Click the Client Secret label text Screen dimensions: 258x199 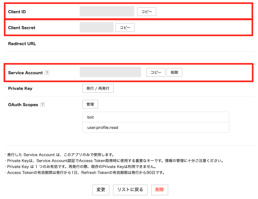(22, 28)
